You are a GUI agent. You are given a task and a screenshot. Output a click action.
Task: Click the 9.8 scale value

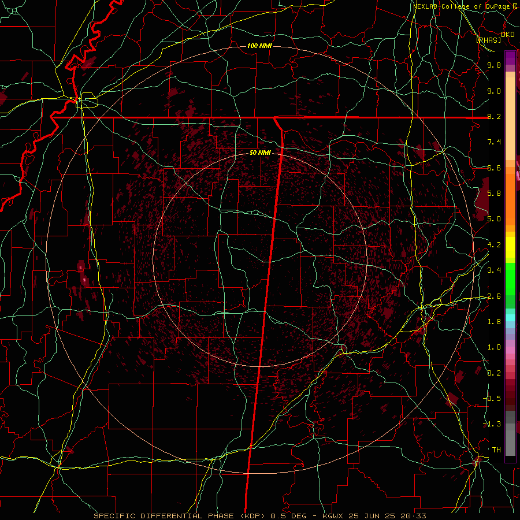point(494,65)
